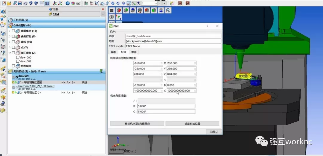Screen dimensions: 323x156
Task: Expand the 点 (2) tree node
Action: point(10,47)
